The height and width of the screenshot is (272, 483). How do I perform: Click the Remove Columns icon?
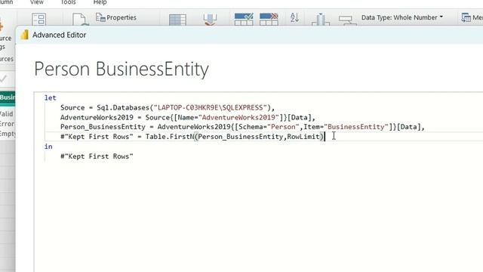tap(210, 20)
